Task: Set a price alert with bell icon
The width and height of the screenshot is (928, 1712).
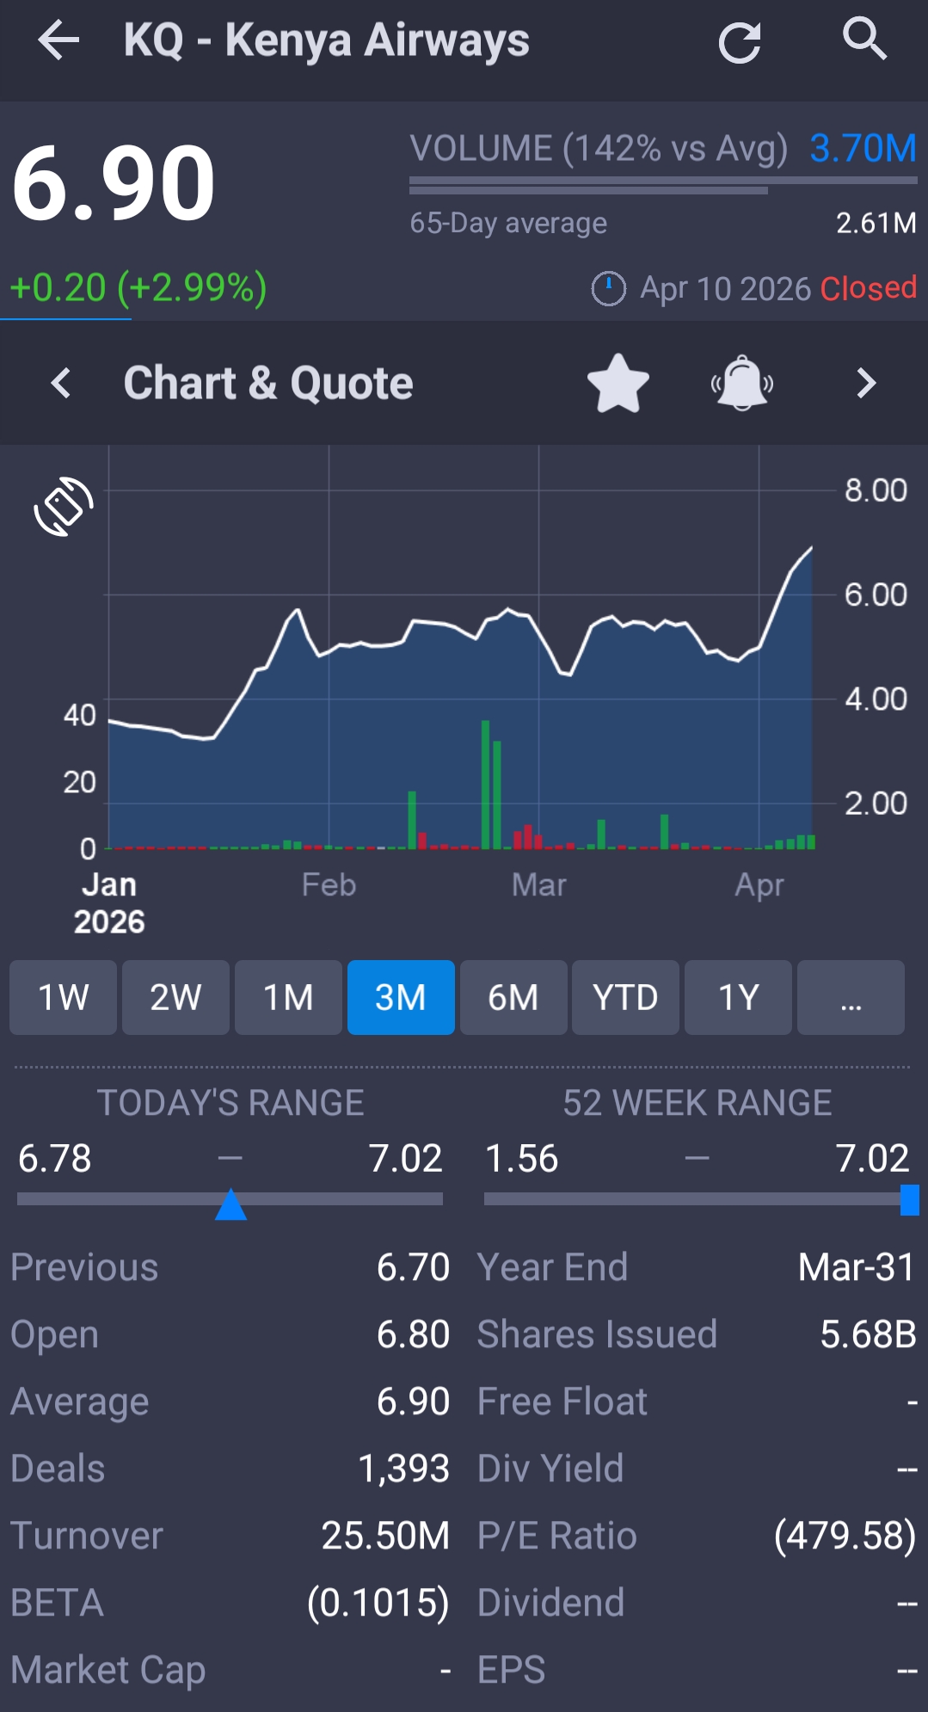Action: pyautogui.click(x=741, y=384)
